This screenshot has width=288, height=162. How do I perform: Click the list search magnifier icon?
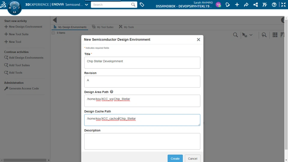tap(235, 35)
